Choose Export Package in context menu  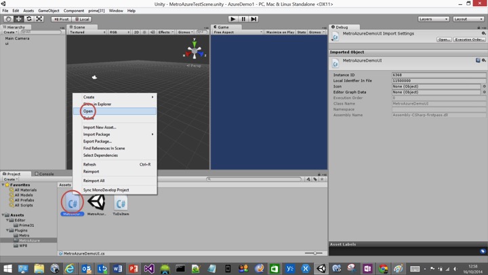(115, 141)
